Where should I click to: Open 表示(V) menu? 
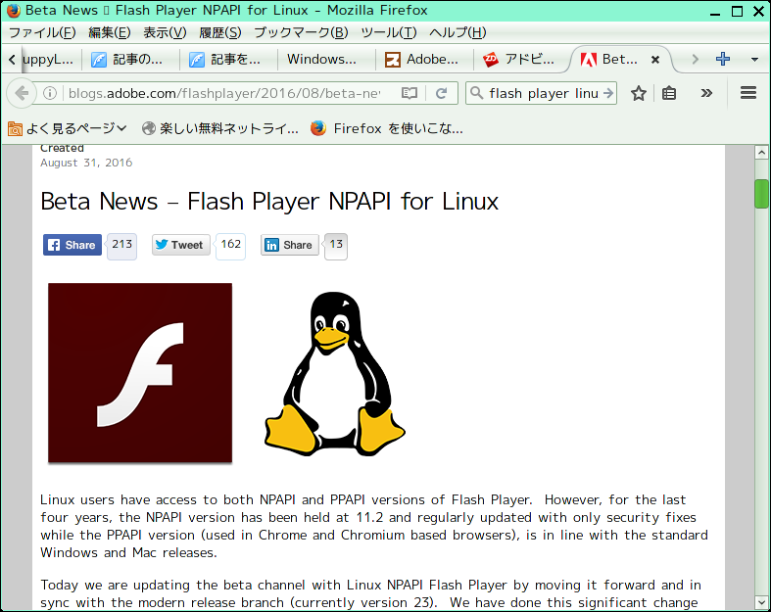pyautogui.click(x=165, y=32)
